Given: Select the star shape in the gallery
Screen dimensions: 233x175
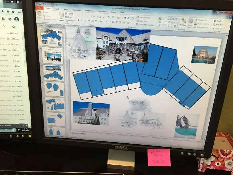Looking at the screenshot, I should click(175, 26).
